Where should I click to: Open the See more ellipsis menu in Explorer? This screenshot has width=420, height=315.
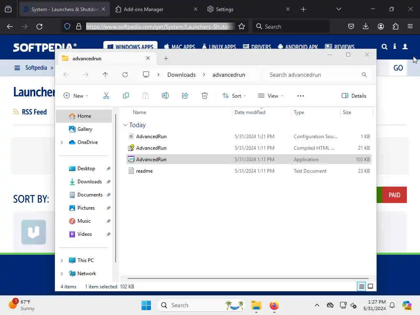[301, 96]
